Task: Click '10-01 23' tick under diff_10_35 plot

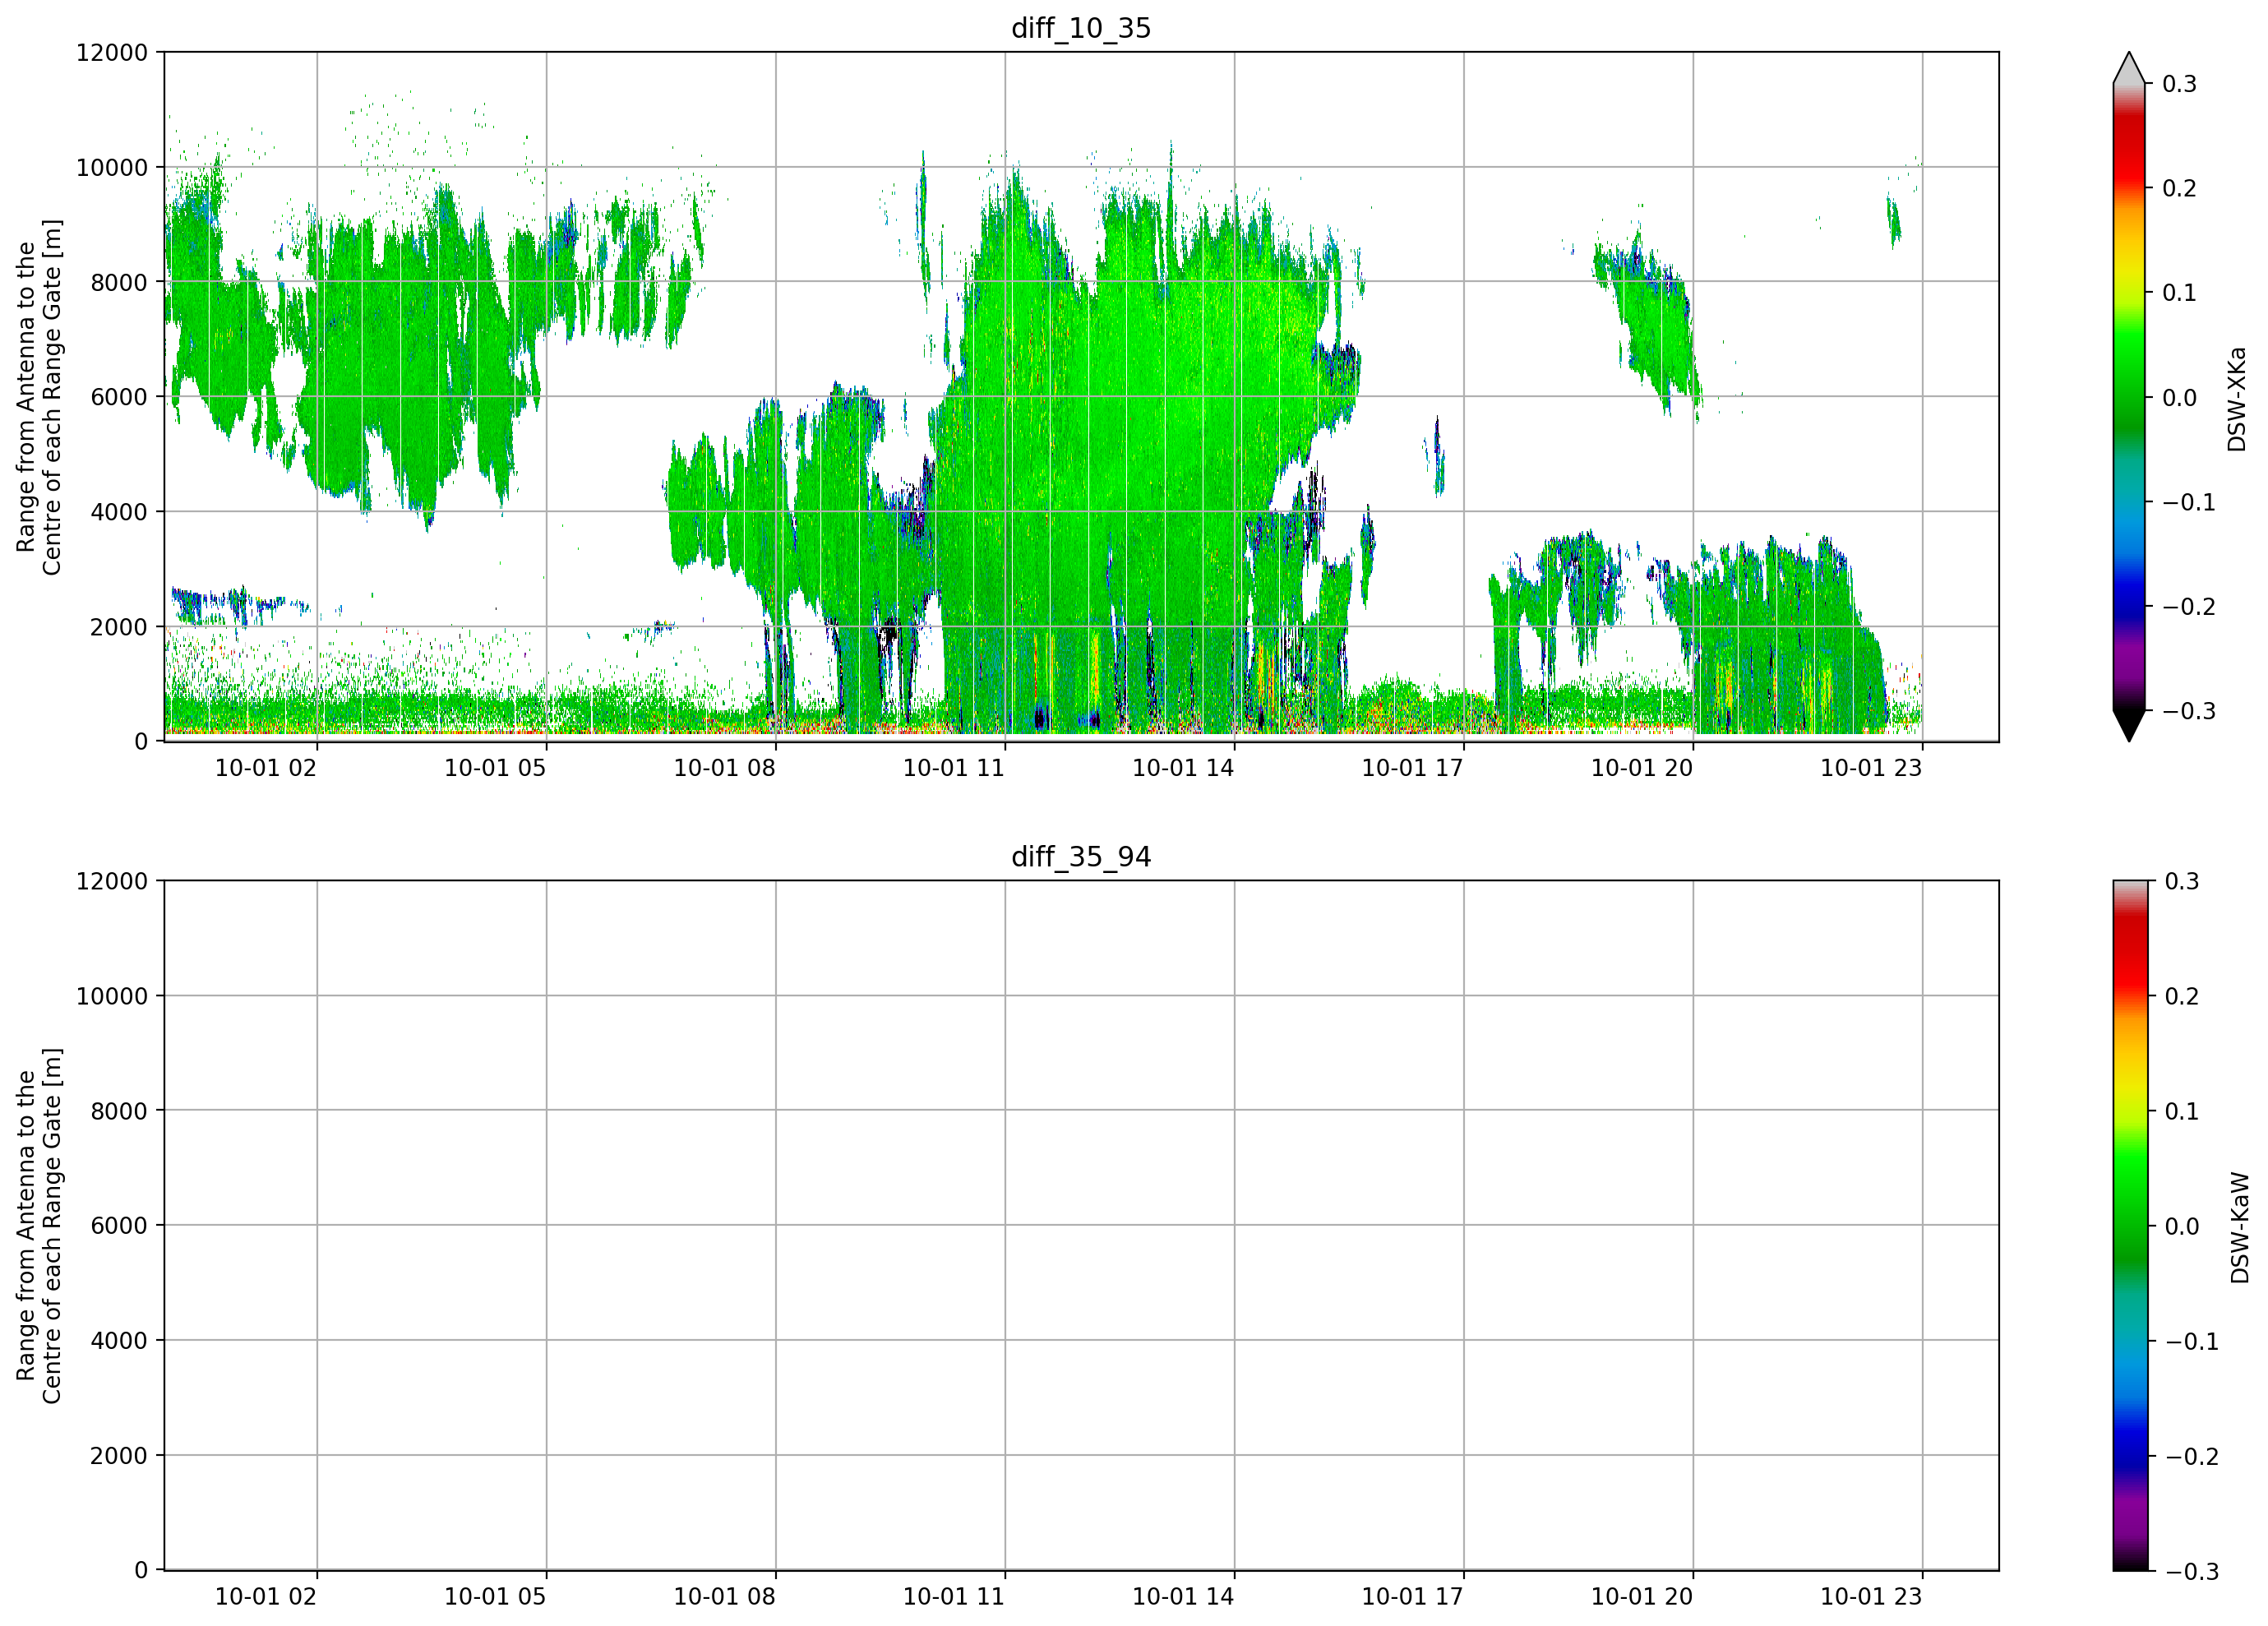Action: coord(1871,768)
